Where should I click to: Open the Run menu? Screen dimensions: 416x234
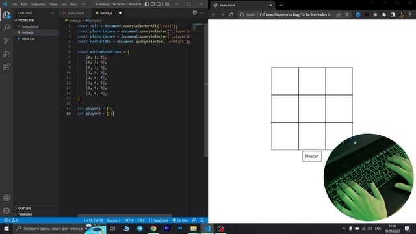tap(73, 5)
